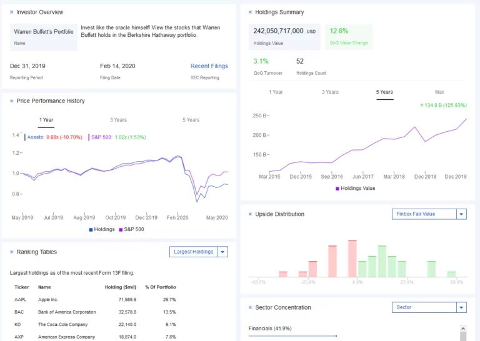The width and height of the screenshot is (480, 341).
Task: Open the Finbox Fair Value dropdown
Action: tap(431, 214)
